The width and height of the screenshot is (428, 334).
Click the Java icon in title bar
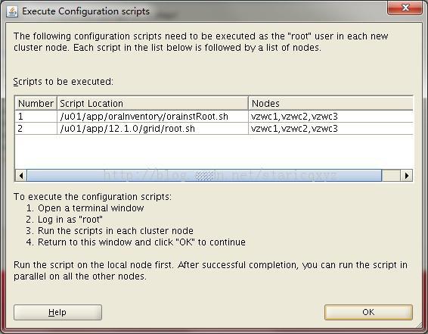12,11
